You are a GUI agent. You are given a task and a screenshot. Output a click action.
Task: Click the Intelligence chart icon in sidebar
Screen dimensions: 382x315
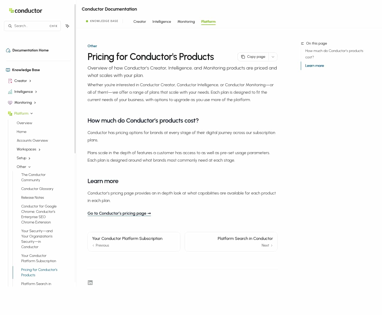point(10,92)
